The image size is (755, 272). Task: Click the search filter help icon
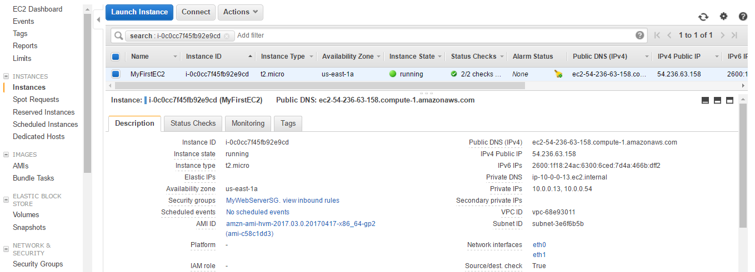point(640,35)
